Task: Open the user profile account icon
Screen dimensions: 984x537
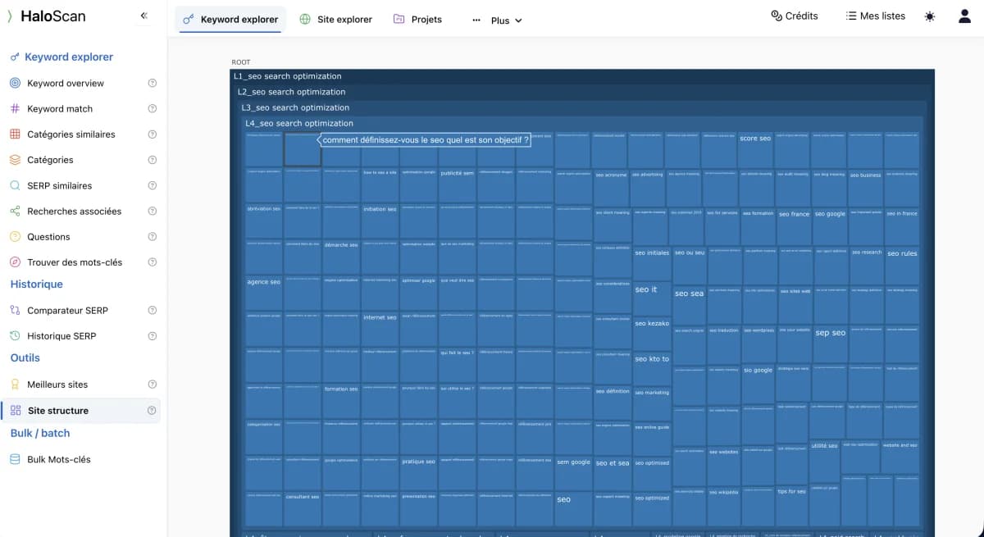Action: click(x=964, y=16)
